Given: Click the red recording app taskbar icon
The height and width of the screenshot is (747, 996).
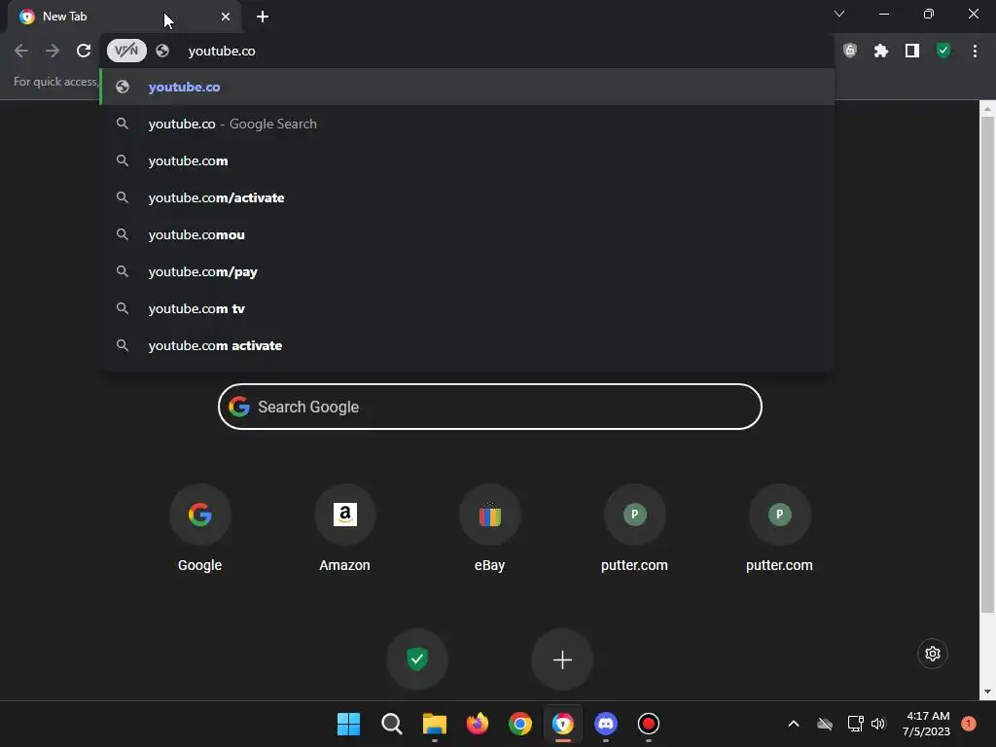Looking at the screenshot, I should (x=649, y=724).
